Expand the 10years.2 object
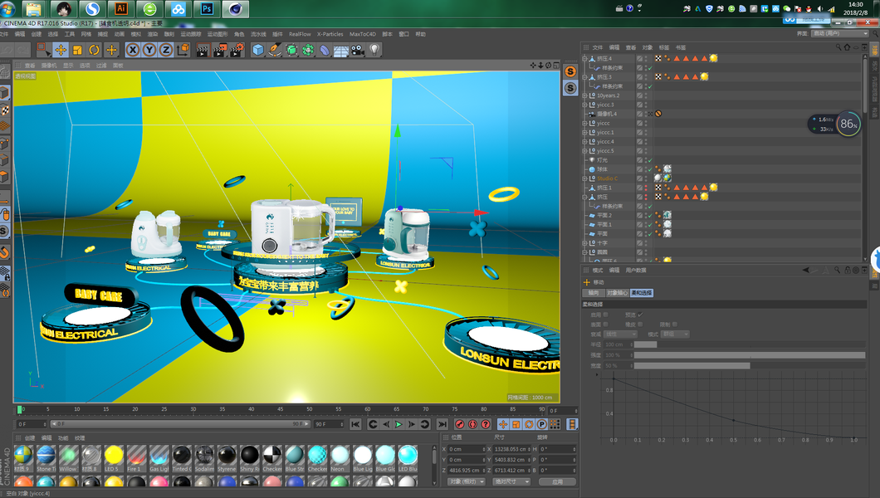Image resolution: width=880 pixels, height=498 pixels. (584, 95)
